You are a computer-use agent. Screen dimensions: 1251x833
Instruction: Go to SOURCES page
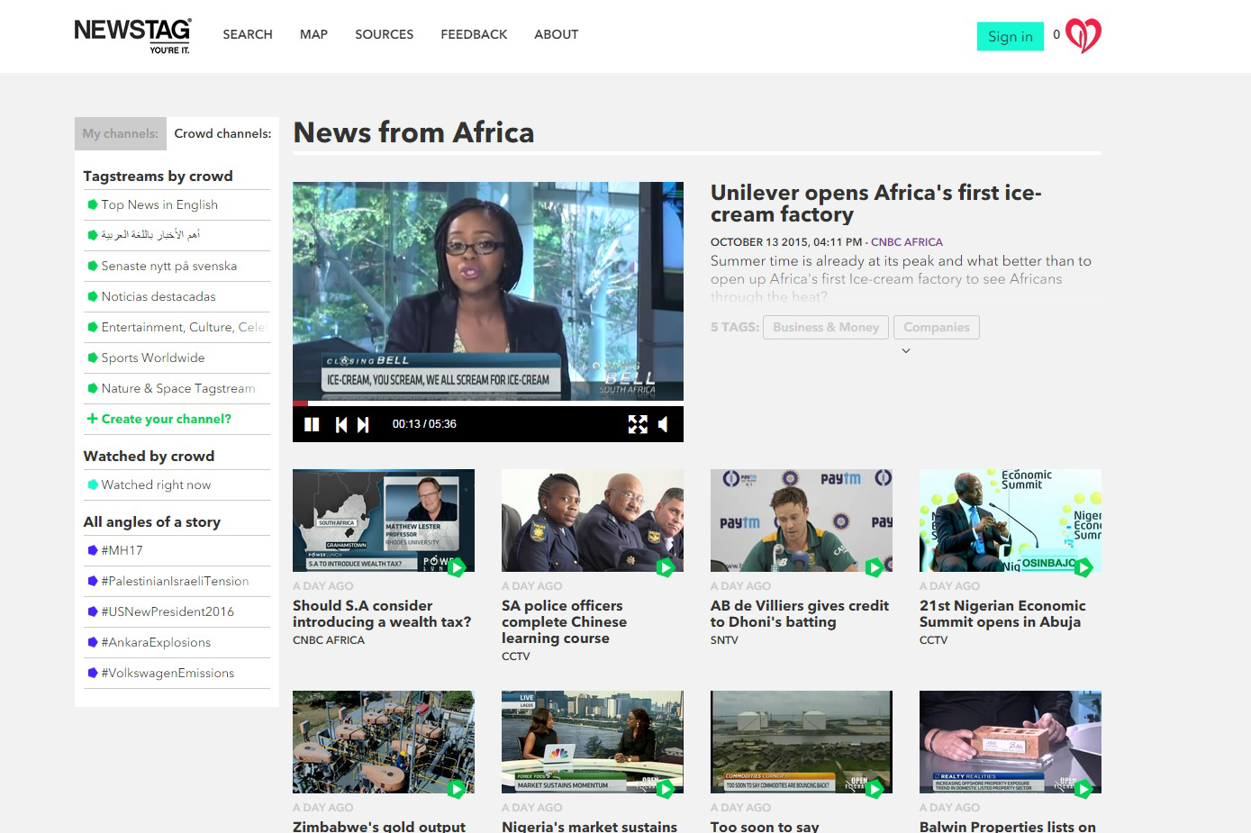tap(384, 34)
